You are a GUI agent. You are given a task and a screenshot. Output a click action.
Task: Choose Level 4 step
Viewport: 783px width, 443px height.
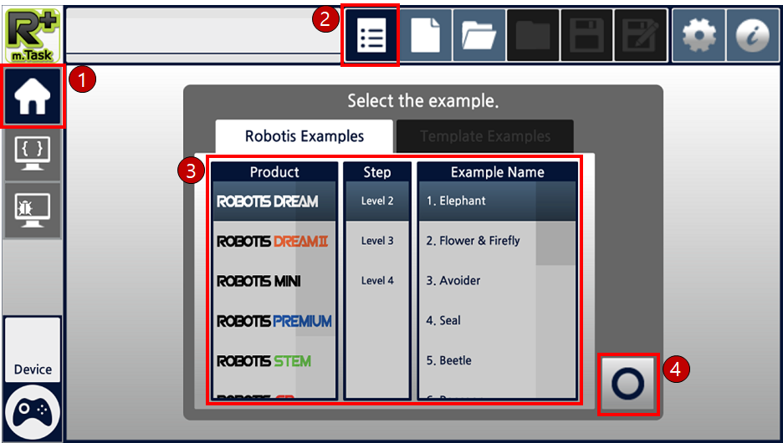377,280
